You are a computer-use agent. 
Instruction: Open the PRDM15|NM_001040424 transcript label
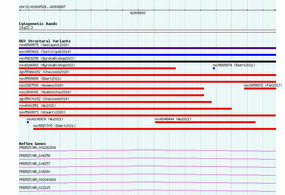pyautogui.click(x=37, y=180)
